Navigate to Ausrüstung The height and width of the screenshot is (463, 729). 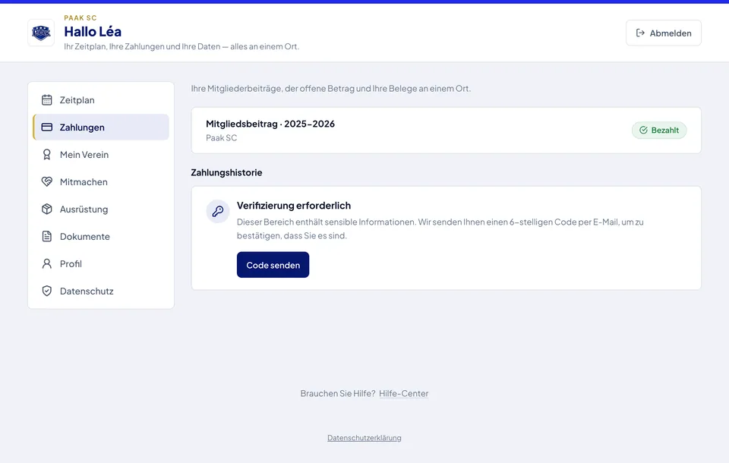(101, 209)
